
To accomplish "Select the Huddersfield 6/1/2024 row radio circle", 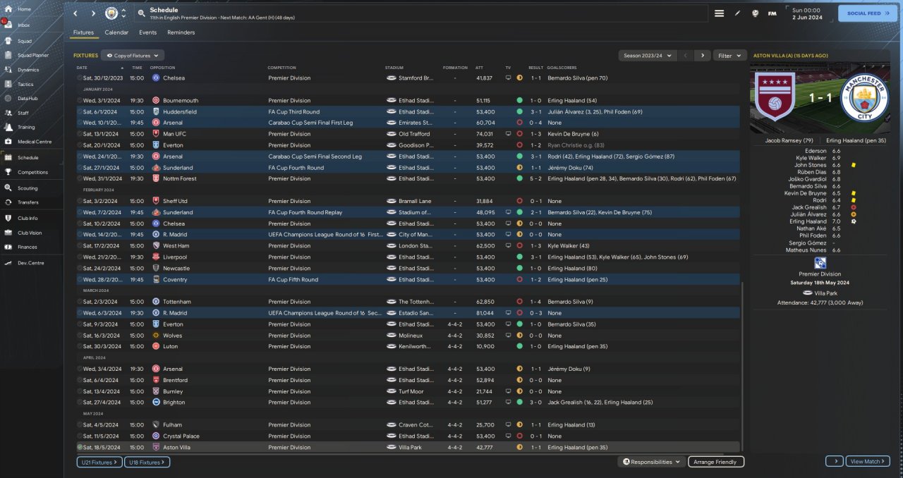I will [x=80, y=111].
